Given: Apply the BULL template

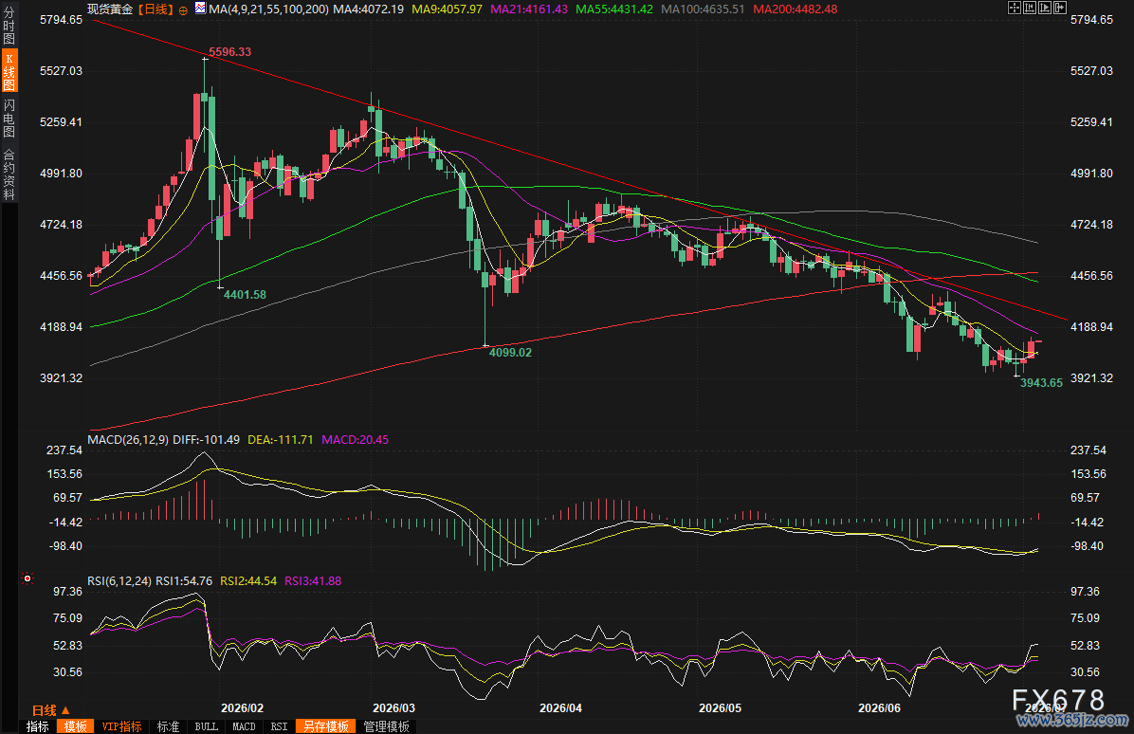Looking at the screenshot, I should 206,726.
